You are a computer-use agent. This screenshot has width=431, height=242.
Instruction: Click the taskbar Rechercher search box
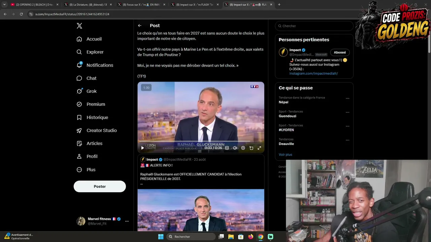point(191,237)
